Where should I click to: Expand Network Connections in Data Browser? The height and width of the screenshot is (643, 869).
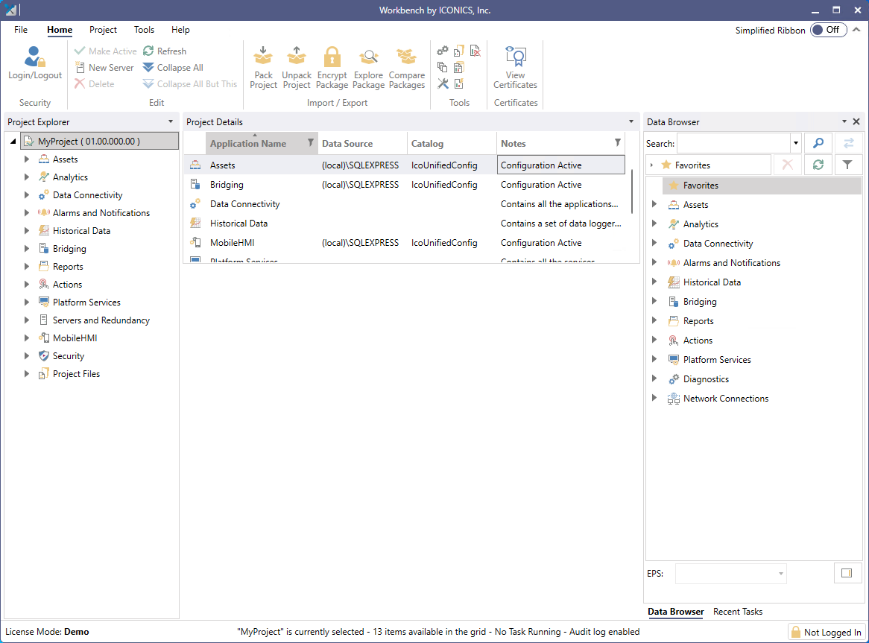click(654, 398)
